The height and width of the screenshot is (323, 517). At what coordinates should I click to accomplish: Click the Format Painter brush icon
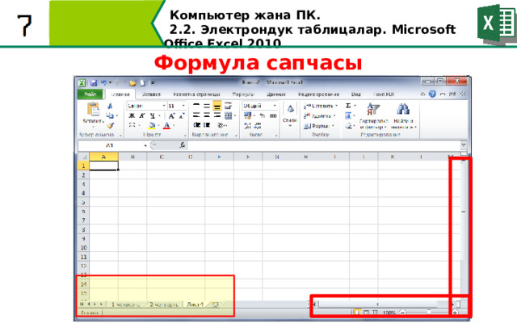[x=110, y=125]
